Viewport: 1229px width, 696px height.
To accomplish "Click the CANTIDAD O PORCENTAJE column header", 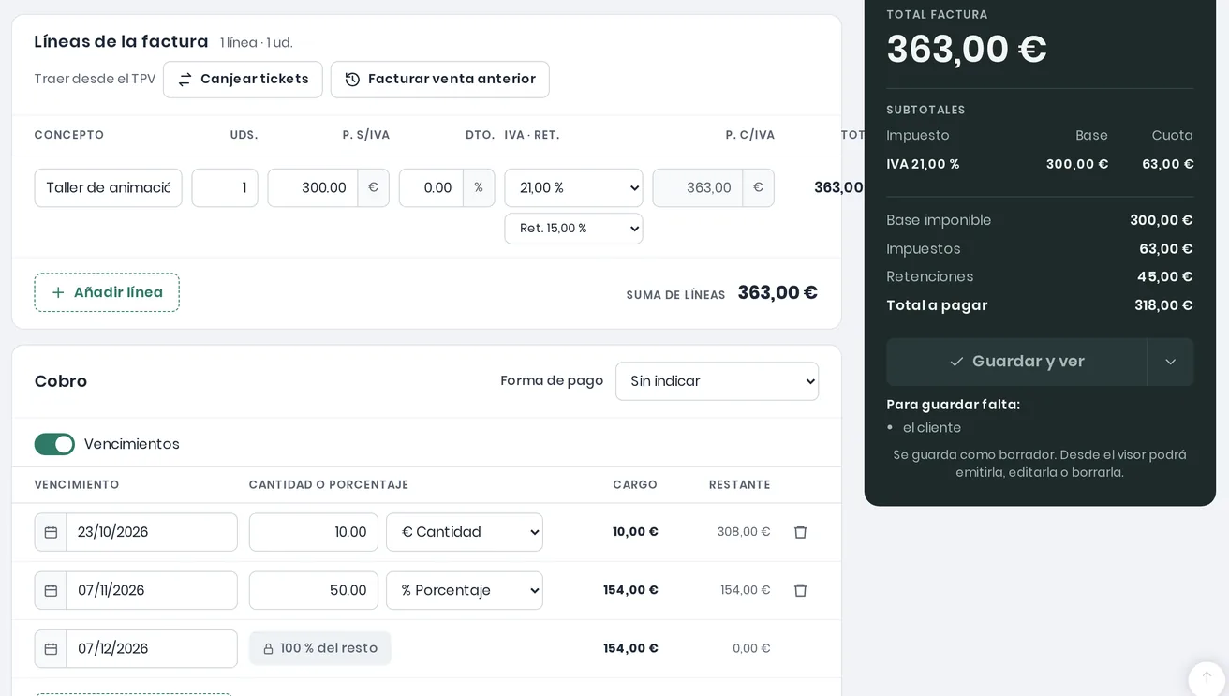I will [x=329, y=485].
